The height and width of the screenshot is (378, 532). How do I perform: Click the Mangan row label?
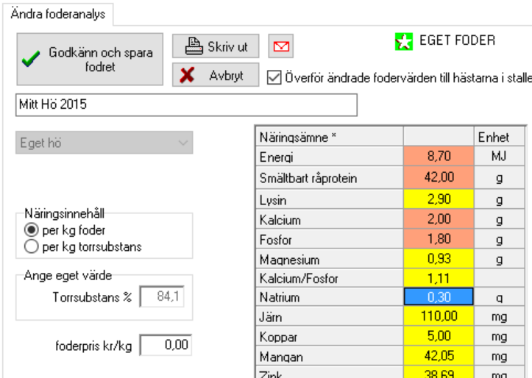pyautogui.click(x=330, y=356)
